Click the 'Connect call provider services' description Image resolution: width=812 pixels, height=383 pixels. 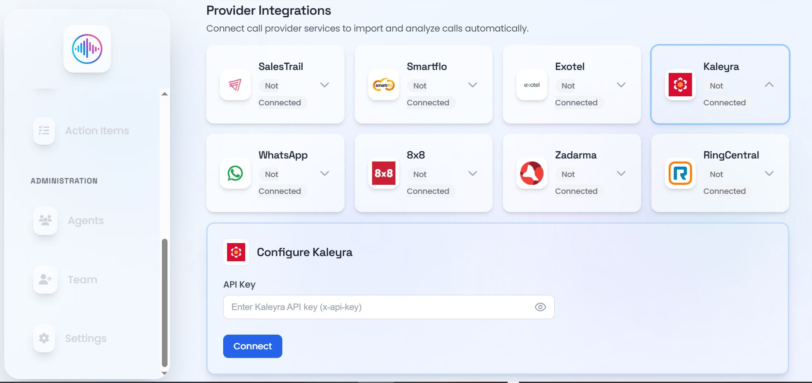[x=367, y=28]
